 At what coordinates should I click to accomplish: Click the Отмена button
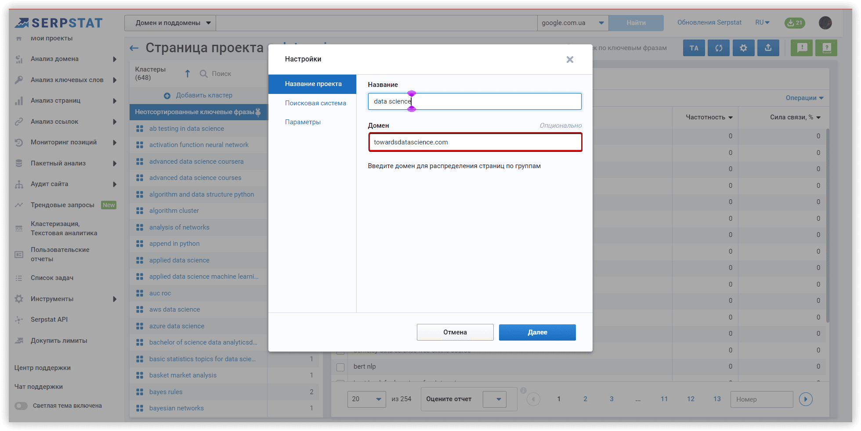pyautogui.click(x=455, y=332)
